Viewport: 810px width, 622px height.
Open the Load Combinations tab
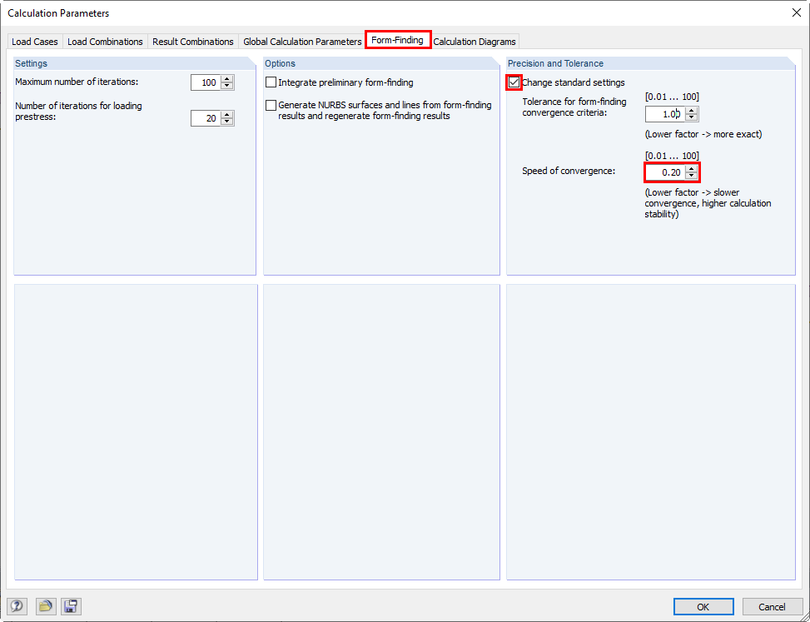[x=105, y=42]
